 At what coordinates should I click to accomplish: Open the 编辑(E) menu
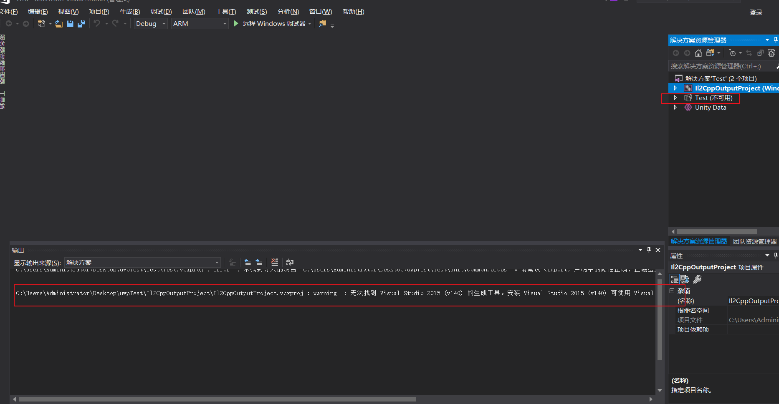(x=38, y=12)
